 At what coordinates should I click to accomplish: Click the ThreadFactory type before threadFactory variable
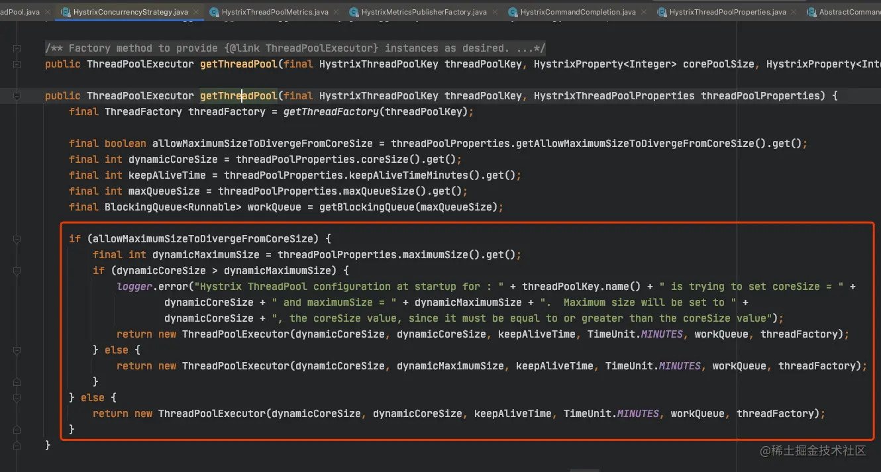[143, 112]
